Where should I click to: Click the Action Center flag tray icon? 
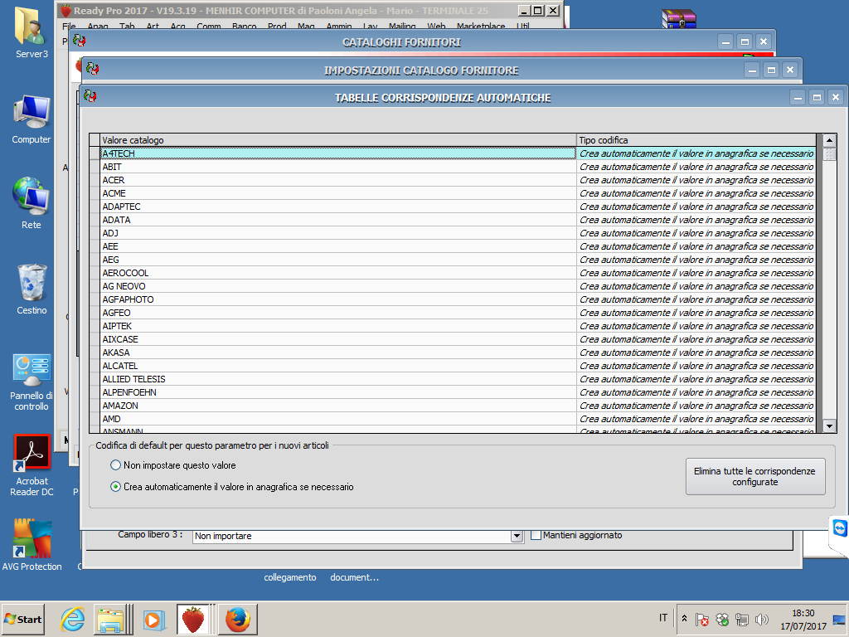pyautogui.click(x=701, y=619)
